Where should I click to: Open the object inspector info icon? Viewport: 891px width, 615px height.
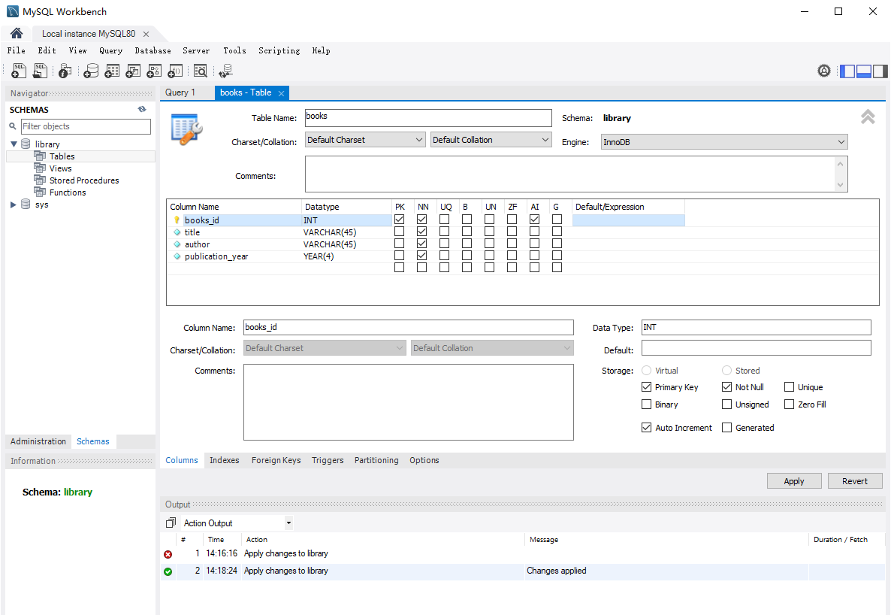tap(65, 71)
